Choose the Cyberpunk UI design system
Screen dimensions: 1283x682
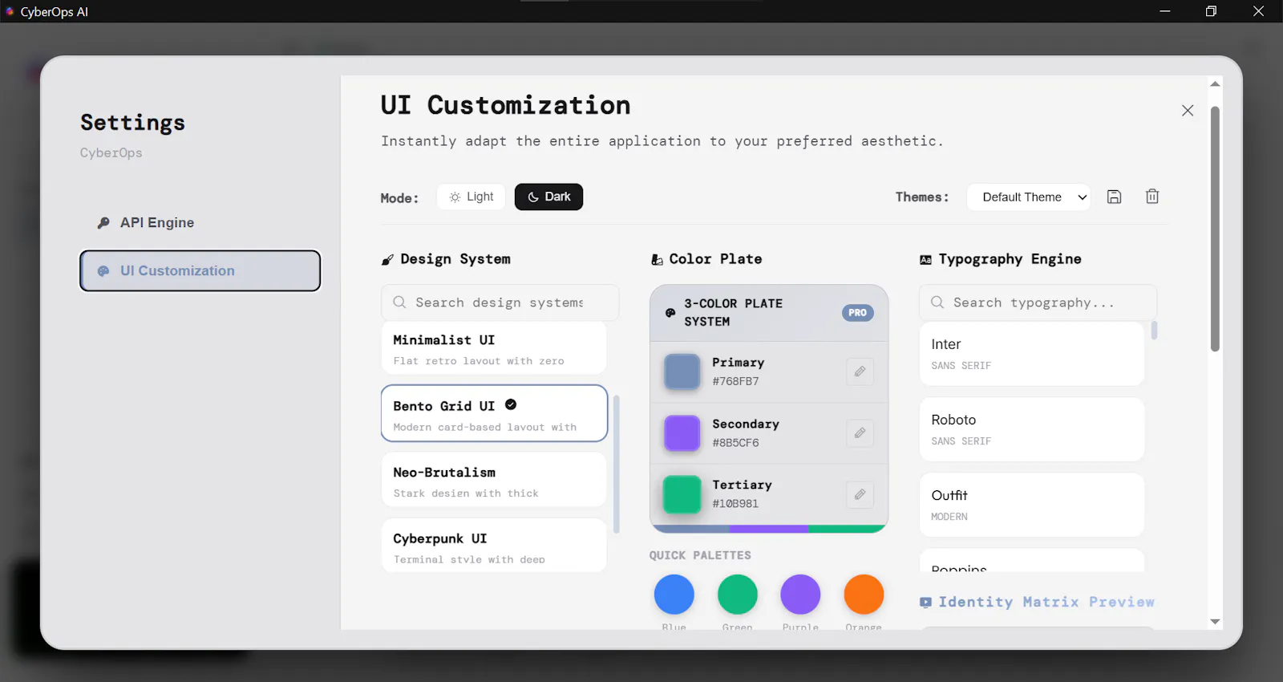494,546
